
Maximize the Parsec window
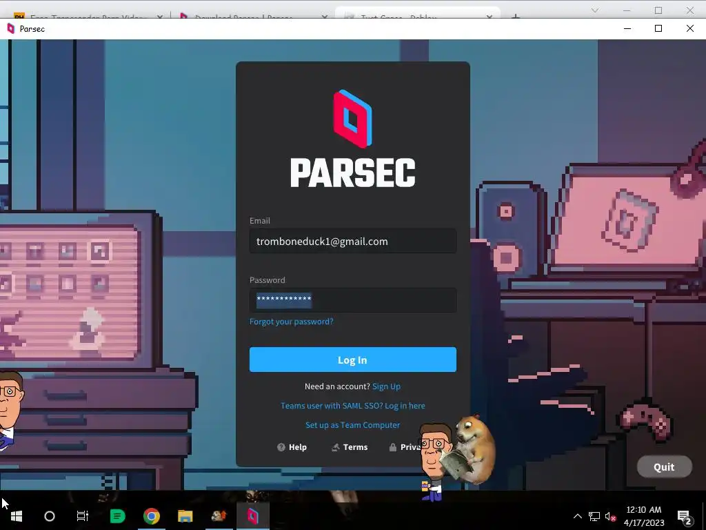point(658,28)
